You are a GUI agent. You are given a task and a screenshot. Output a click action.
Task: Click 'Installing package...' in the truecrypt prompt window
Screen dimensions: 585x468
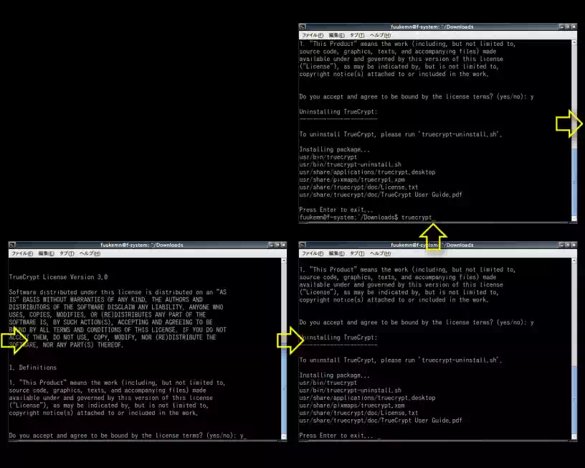click(x=334, y=149)
